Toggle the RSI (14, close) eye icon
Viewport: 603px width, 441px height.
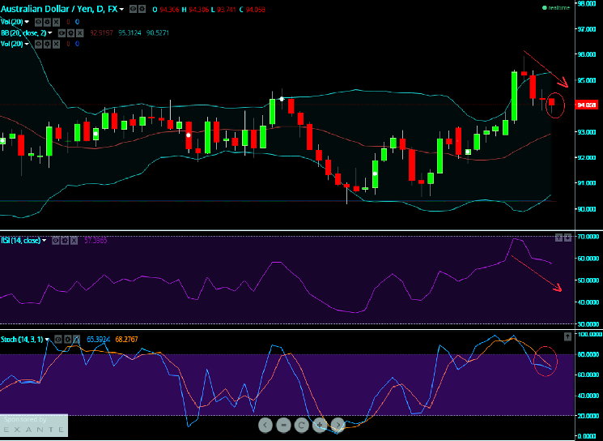[56, 241]
